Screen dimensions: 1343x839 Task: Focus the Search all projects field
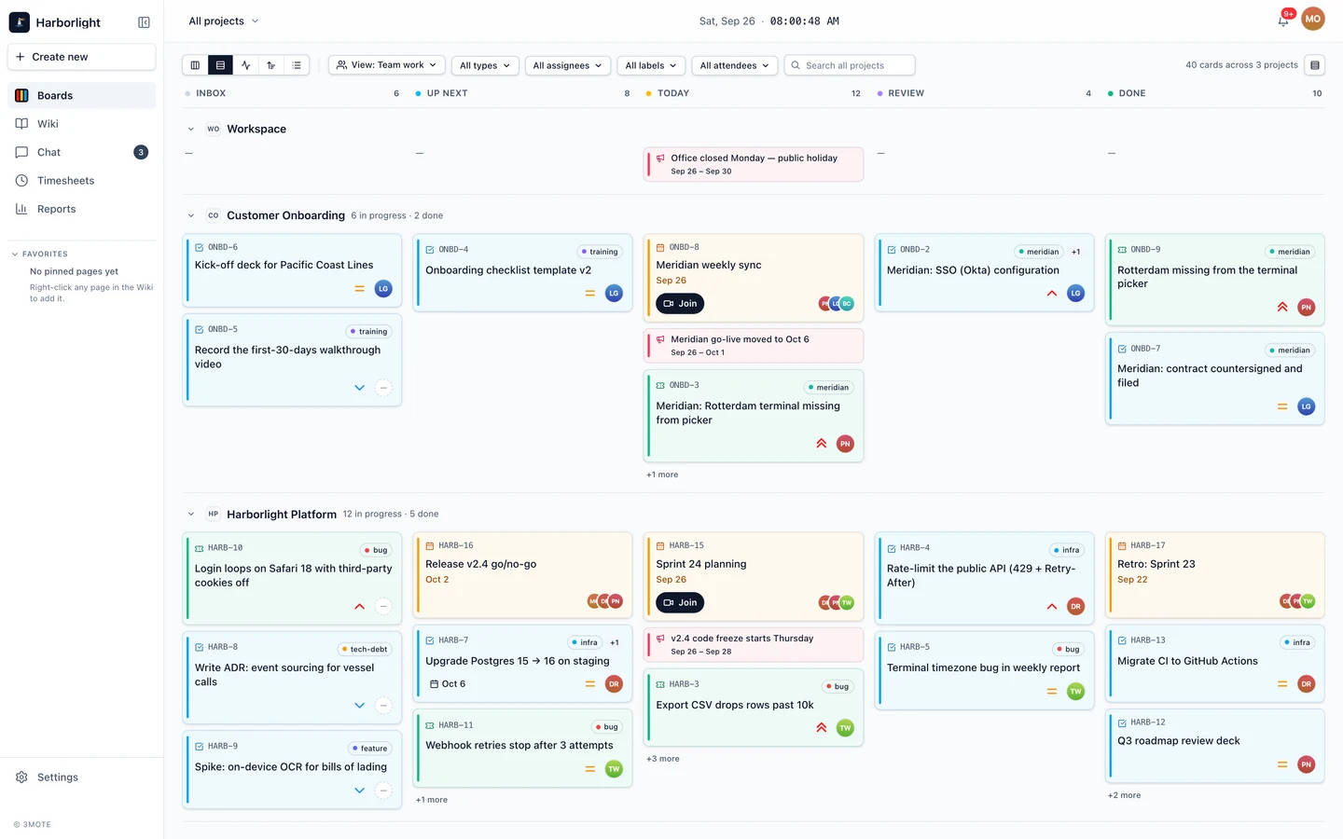(x=850, y=65)
